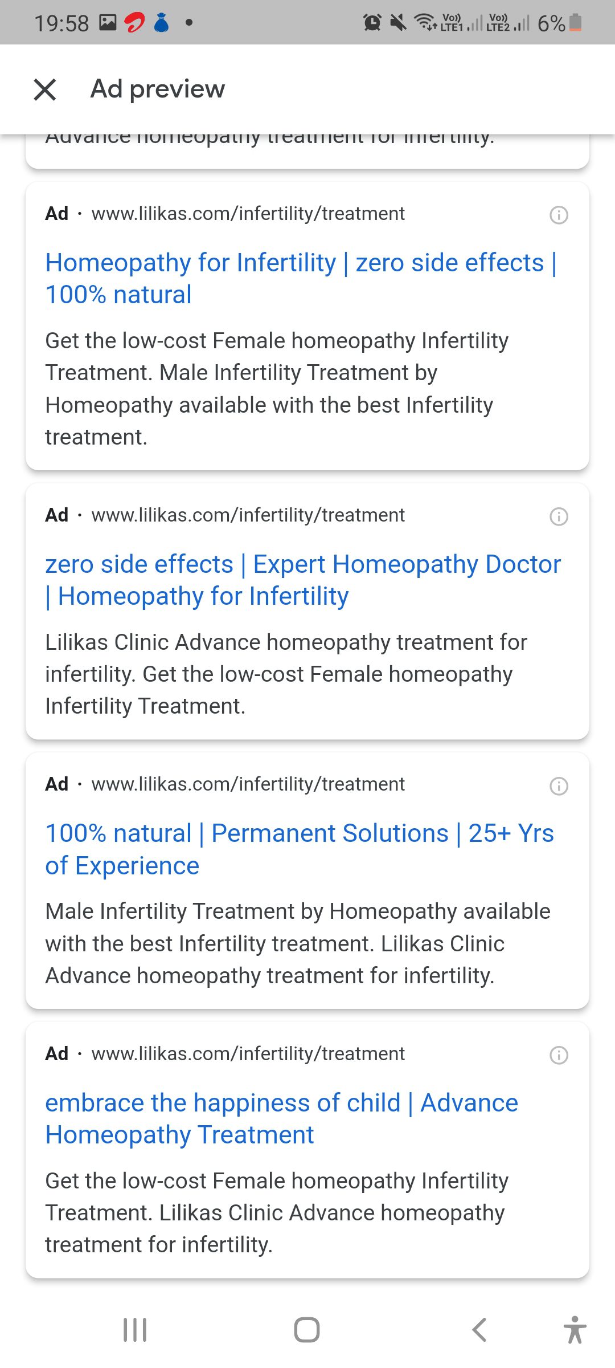
Task: Tap description starting 'Male Infertility Treatment by'
Action: pyautogui.click(x=297, y=943)
